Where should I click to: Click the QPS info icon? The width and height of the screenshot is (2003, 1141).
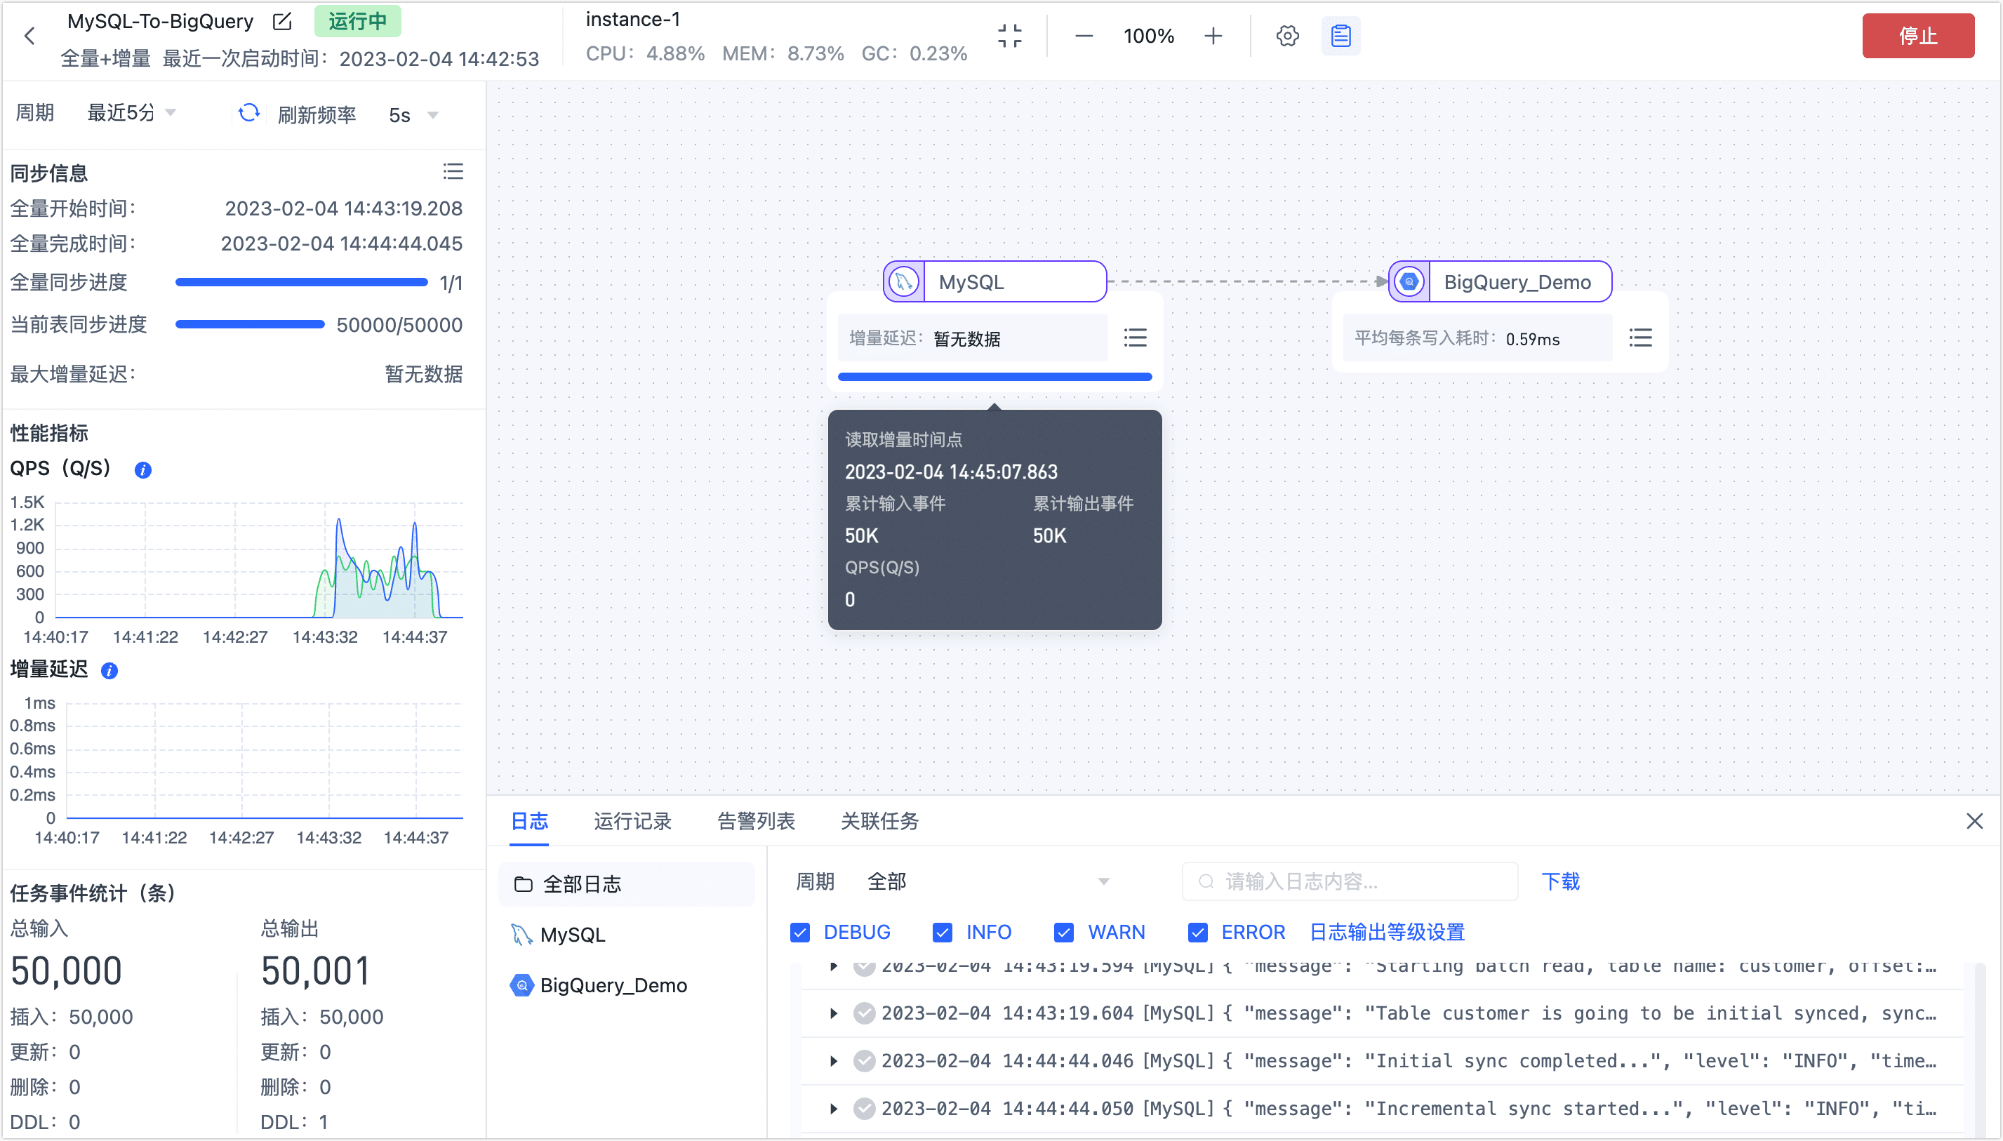coord(142,469)
